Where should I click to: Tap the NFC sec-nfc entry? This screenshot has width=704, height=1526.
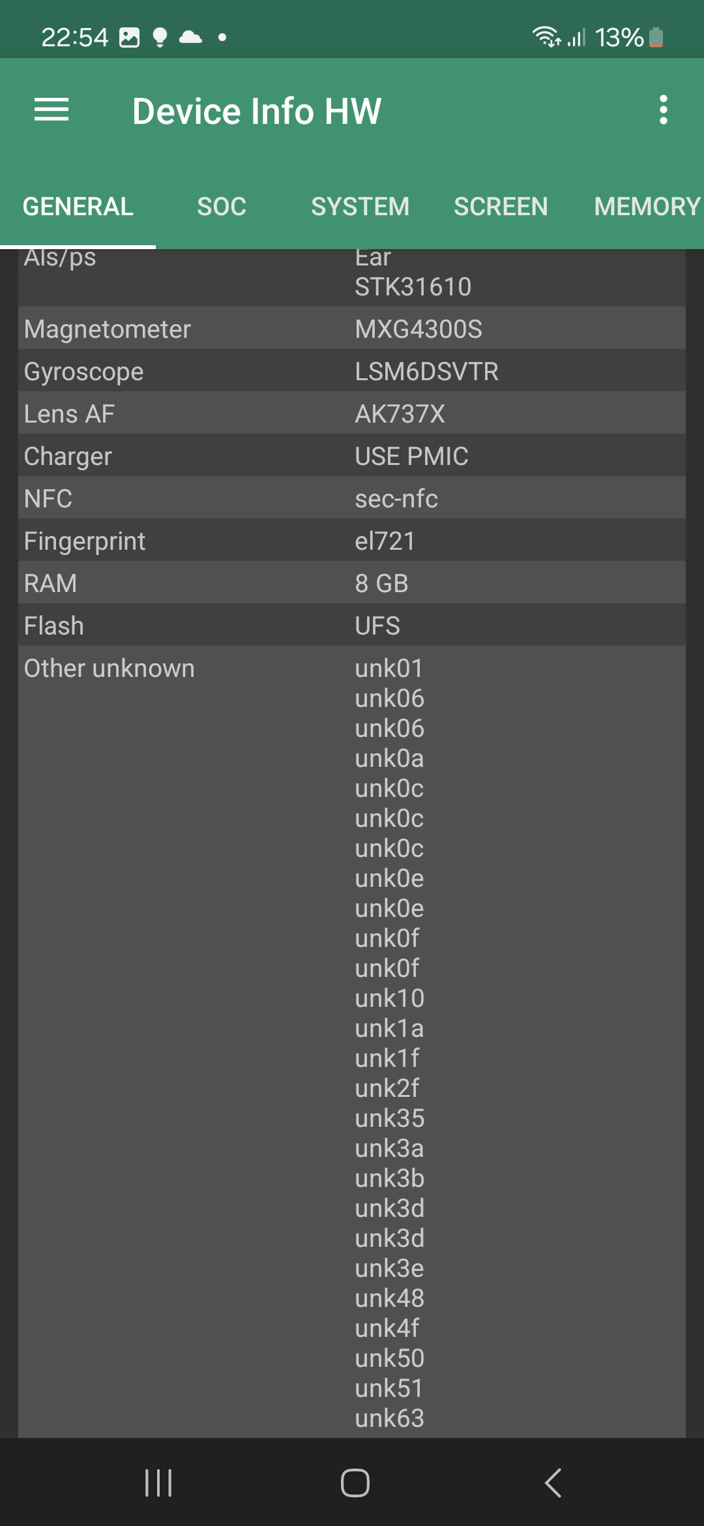click(x=352, y=498)
